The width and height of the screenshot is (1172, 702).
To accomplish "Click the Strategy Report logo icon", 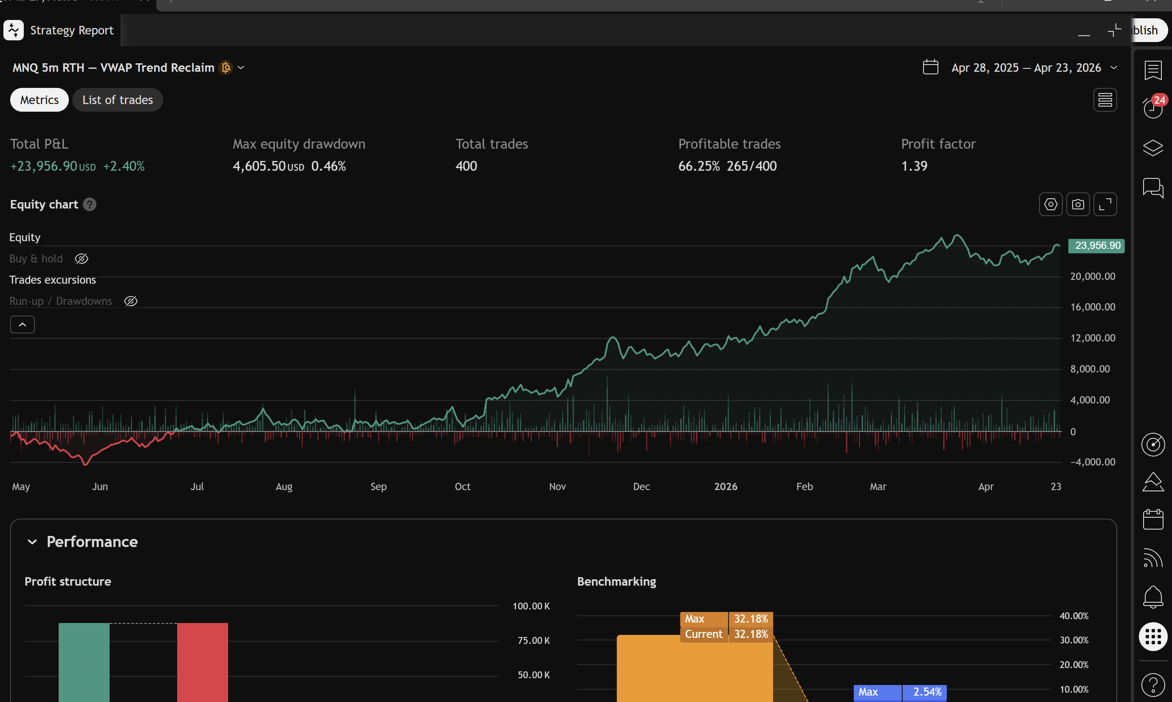I will pyautogui.click(x=14, y=30).
